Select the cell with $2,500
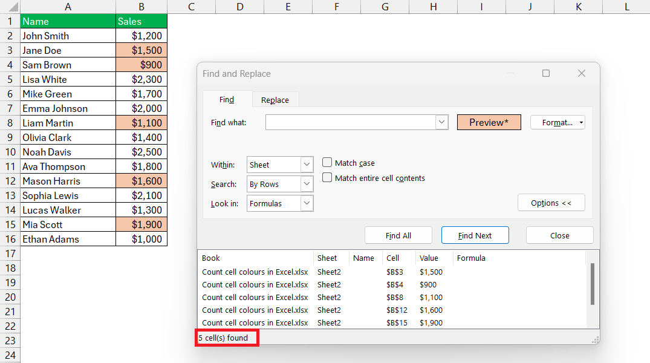650x363 pixels. [x=141, y=152]
